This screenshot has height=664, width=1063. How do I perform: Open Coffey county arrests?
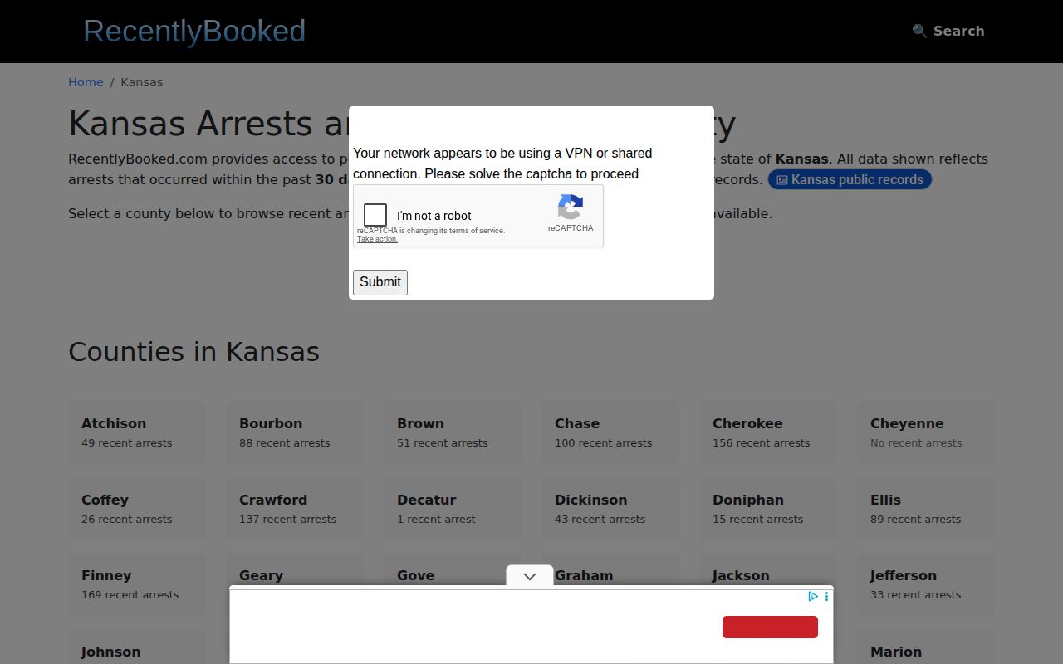(x=137, y=509)
